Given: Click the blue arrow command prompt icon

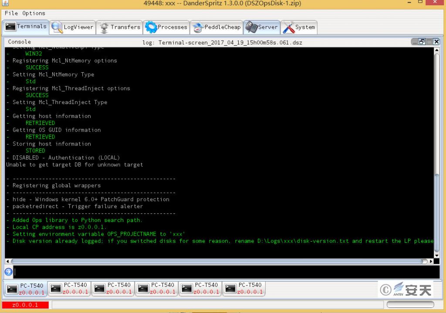Looking at the screenshot, I should (8, 272).
